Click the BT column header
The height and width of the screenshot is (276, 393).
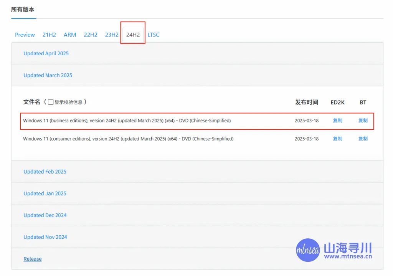click(x=363, y=102)
